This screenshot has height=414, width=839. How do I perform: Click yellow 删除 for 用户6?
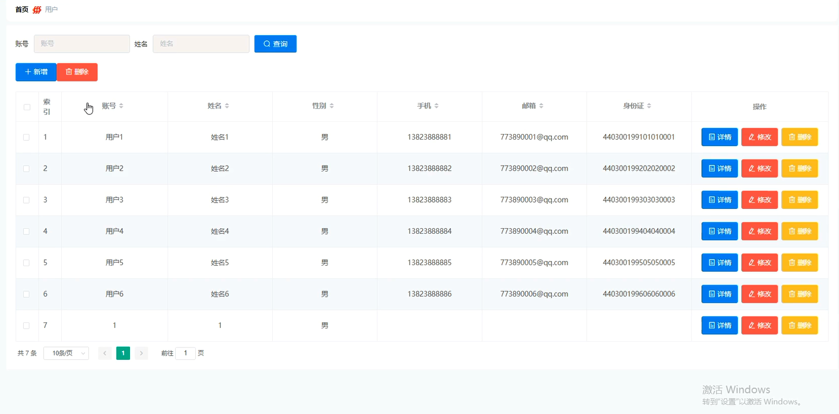[x=800, y=294]
